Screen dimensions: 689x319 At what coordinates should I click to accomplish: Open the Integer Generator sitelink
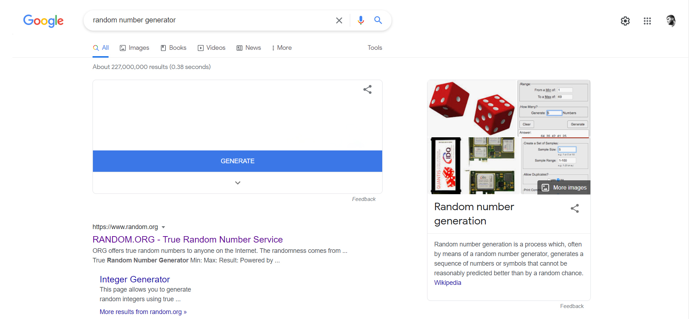[x=135, y=279]
